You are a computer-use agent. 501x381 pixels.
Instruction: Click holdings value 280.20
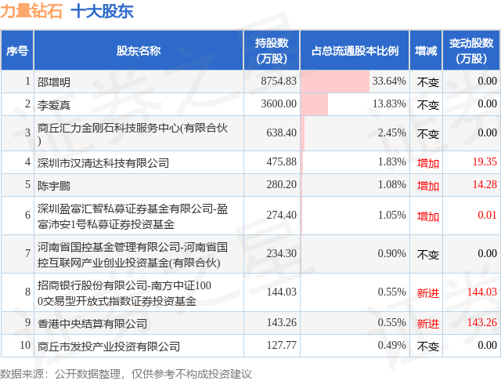coord(282,184)
